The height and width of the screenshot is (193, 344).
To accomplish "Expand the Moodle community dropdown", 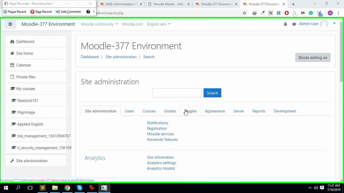I will pyautogui.click(x=99, y=24).
